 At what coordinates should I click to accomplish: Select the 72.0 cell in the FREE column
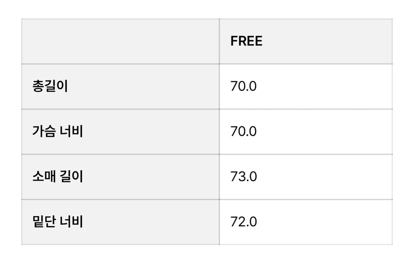tap(305, 222)
